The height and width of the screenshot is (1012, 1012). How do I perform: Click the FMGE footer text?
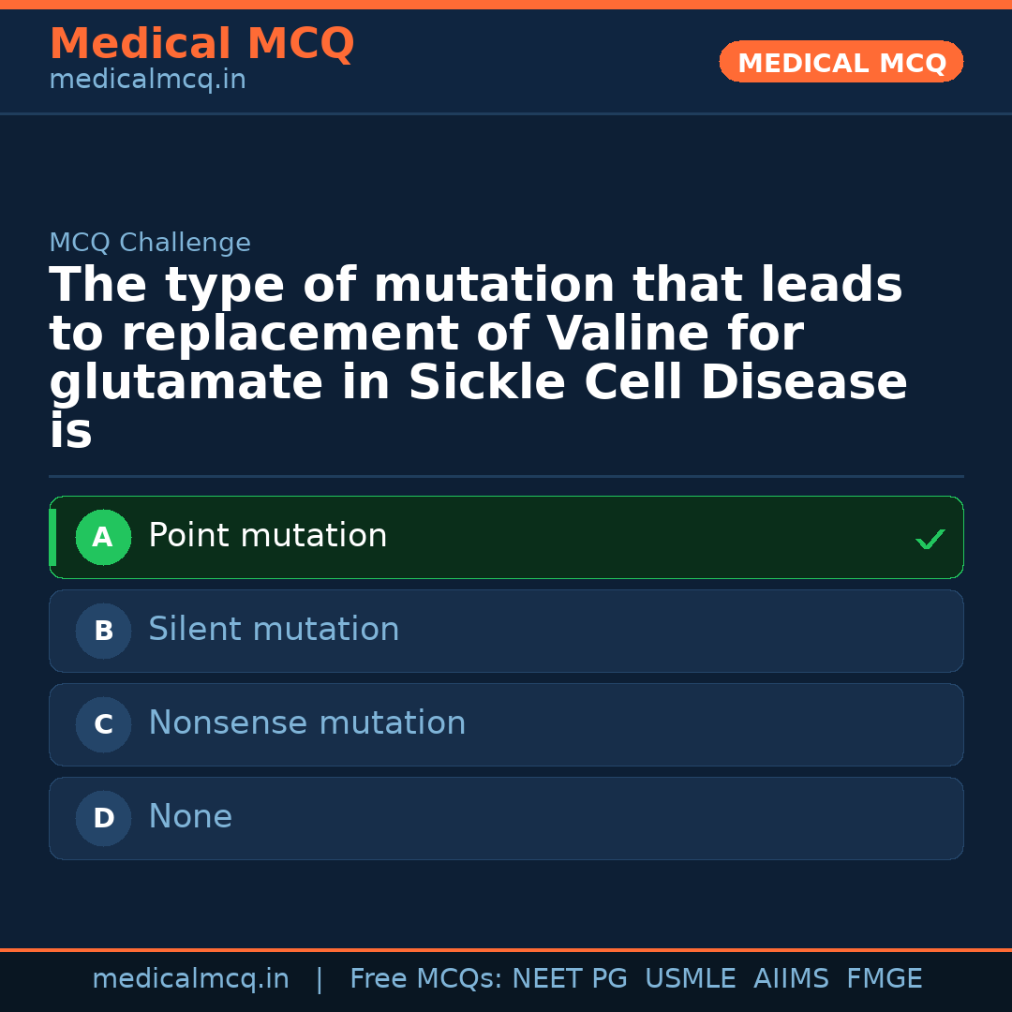click(x=884, y=979)
